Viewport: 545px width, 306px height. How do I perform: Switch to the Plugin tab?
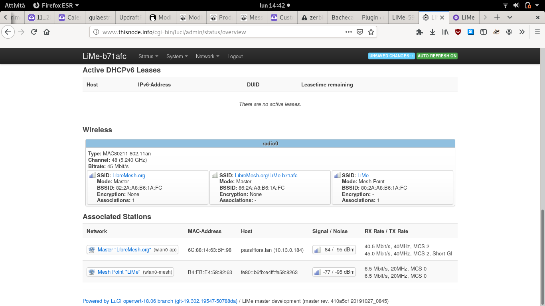click(x=373, y=18)
